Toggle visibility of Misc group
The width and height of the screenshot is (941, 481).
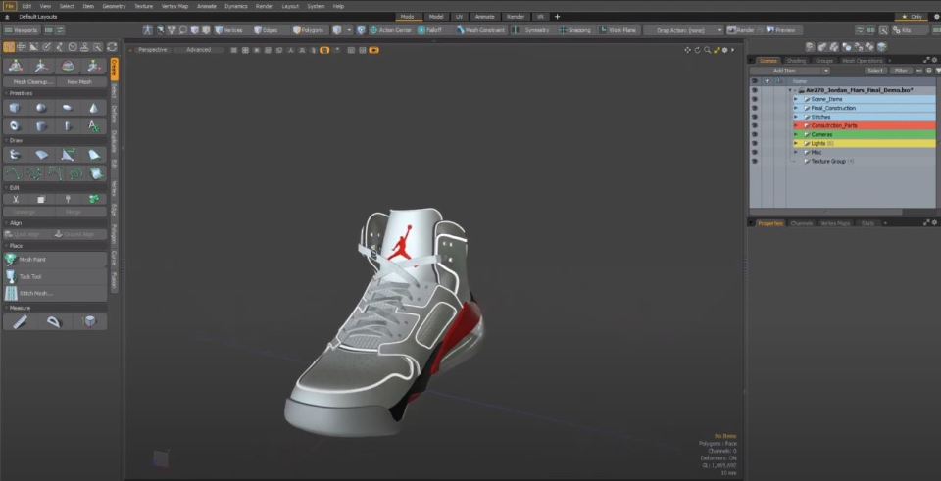point(755,153)
